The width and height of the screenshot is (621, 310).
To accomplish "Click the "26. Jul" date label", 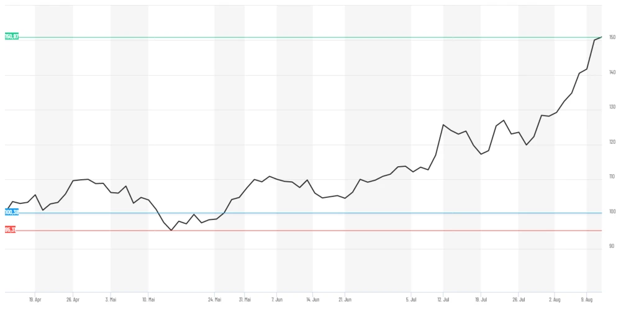I will tap(519, 298).
